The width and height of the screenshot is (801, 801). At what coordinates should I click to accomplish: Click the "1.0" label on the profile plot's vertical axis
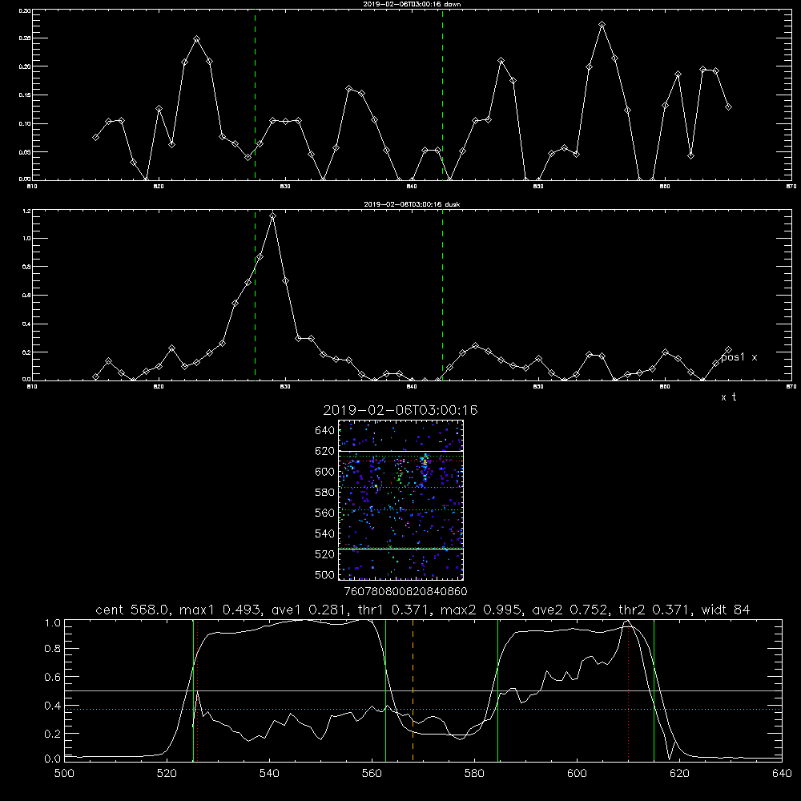53,623
